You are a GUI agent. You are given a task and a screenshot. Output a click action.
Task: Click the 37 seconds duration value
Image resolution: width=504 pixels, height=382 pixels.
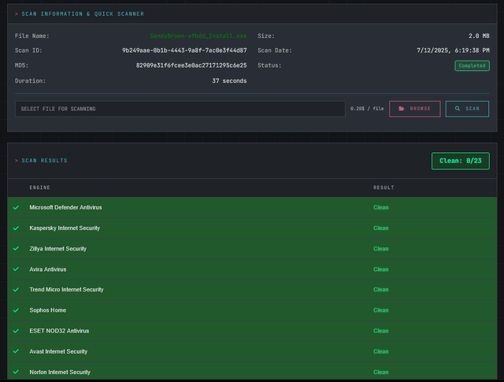[229, 80]
